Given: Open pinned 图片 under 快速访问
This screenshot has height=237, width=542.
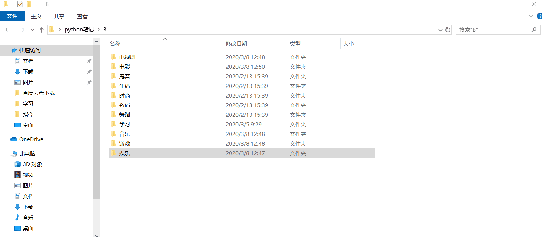Looking at the screenshot, I should click(x=28, y=82).
